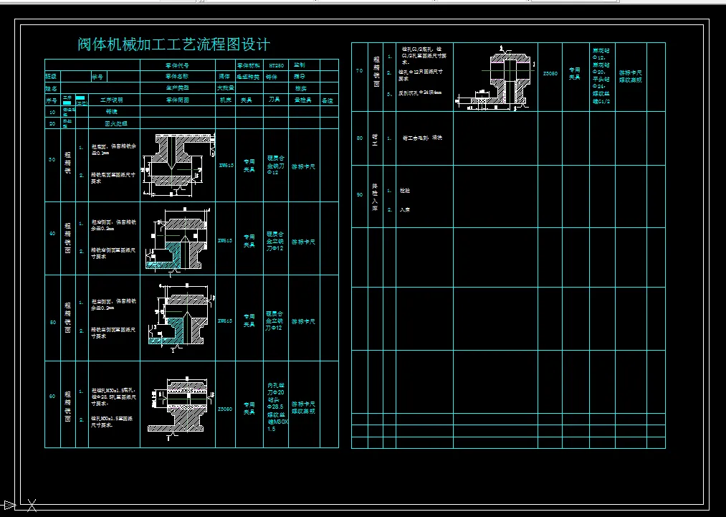Click the 游标卡尺 gauge cell in row 30
The height and width of the screenshot is (517, 726).
tap(303, 167)
